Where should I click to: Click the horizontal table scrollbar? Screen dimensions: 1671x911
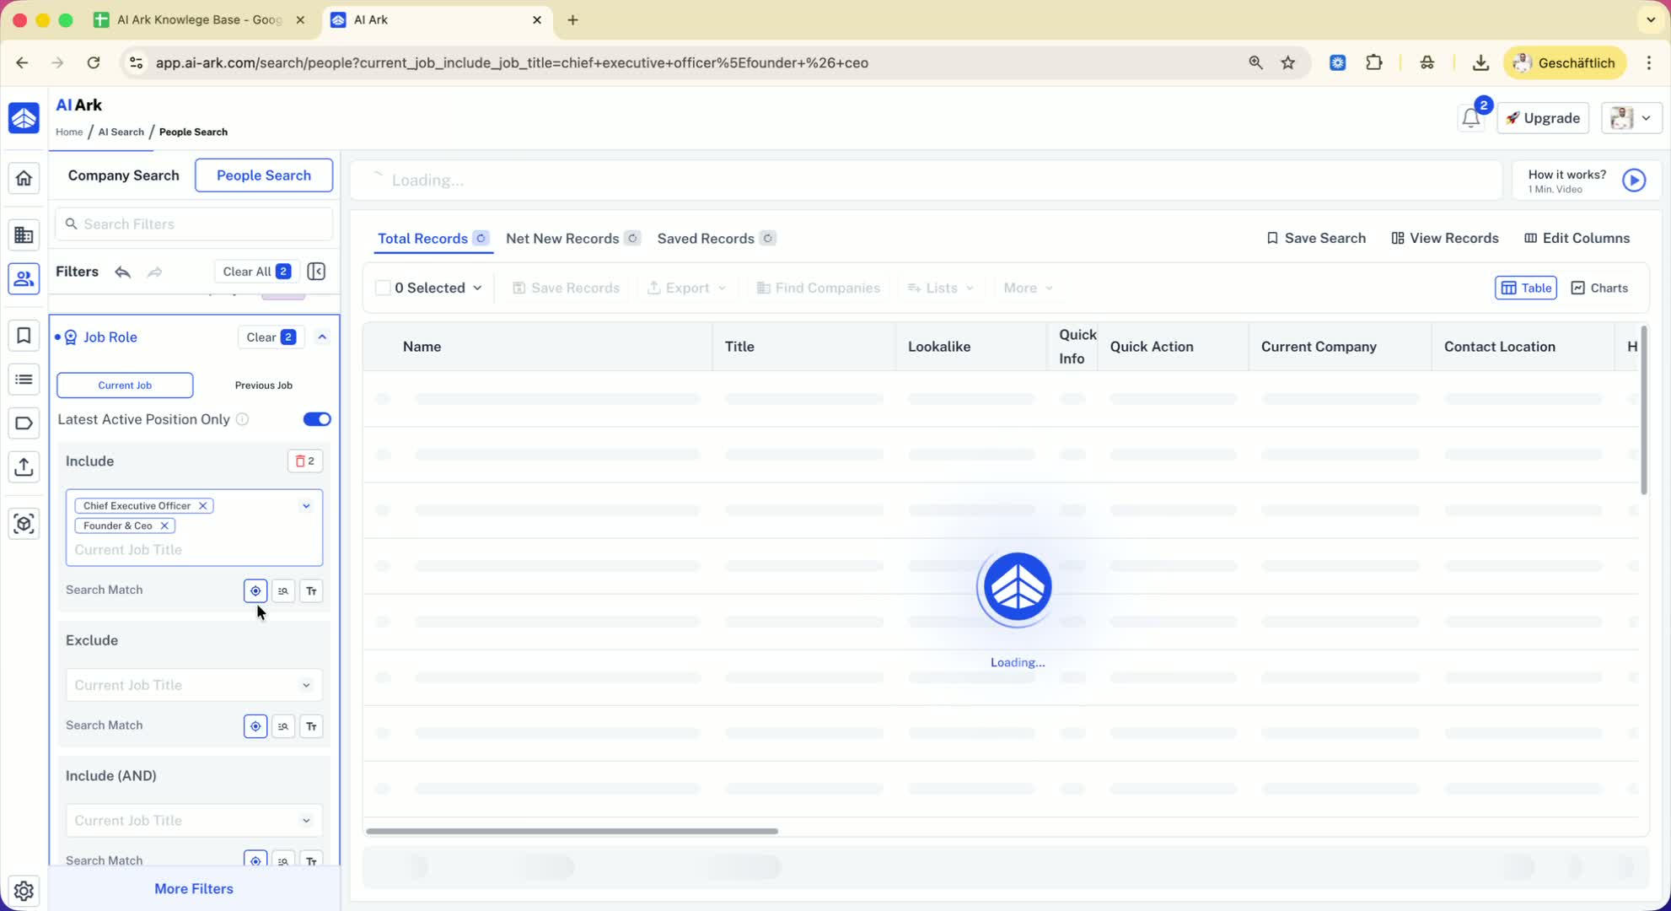point(572,831)
